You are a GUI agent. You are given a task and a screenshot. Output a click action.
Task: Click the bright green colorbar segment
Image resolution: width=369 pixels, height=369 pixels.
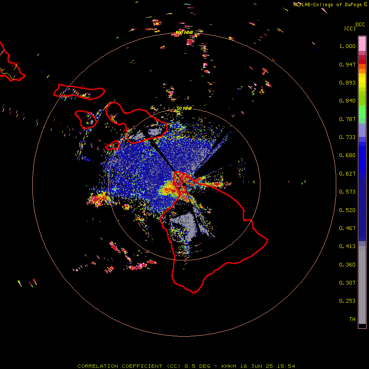tap(362, 112)
